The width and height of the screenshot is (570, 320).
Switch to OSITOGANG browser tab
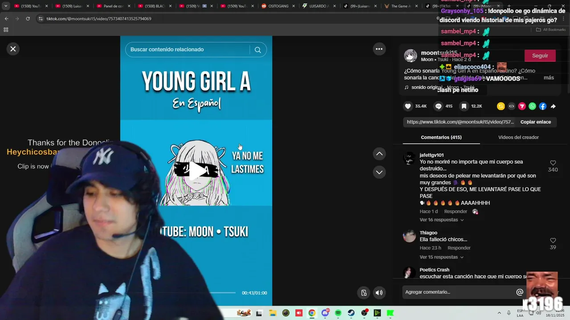pyautogui.click(x=277, y=6)
